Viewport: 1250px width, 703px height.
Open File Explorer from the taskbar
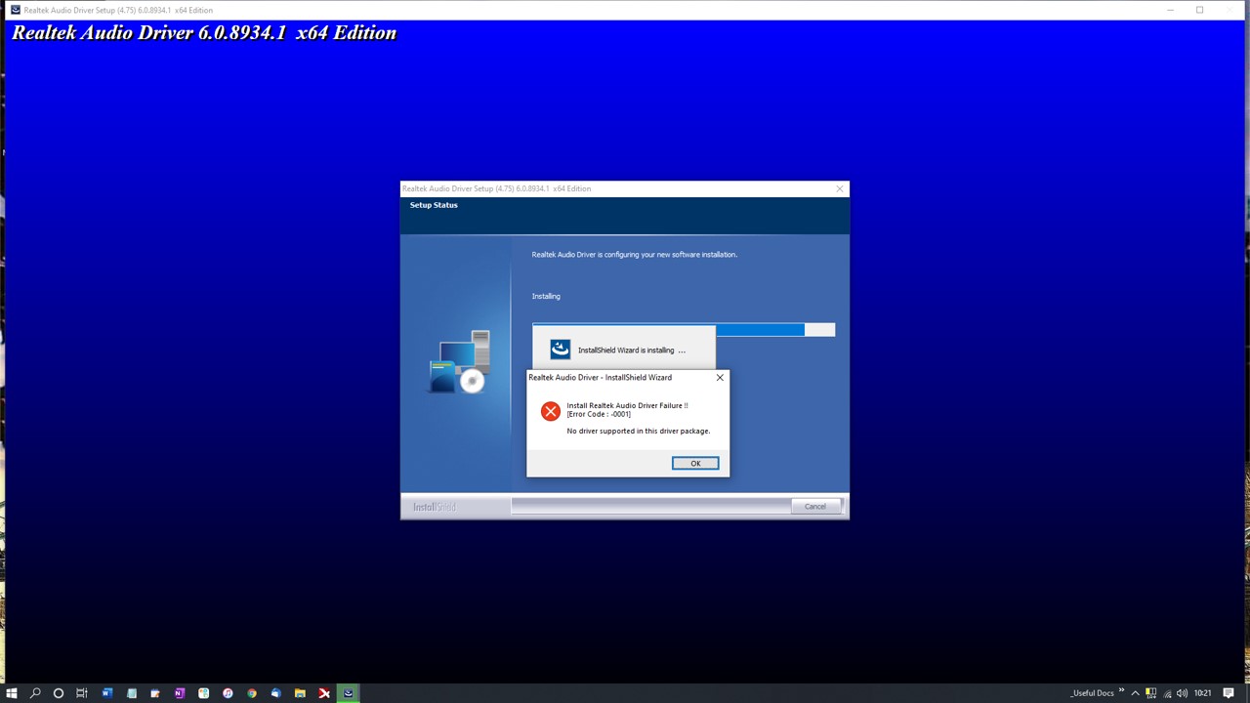coord(300,693)
